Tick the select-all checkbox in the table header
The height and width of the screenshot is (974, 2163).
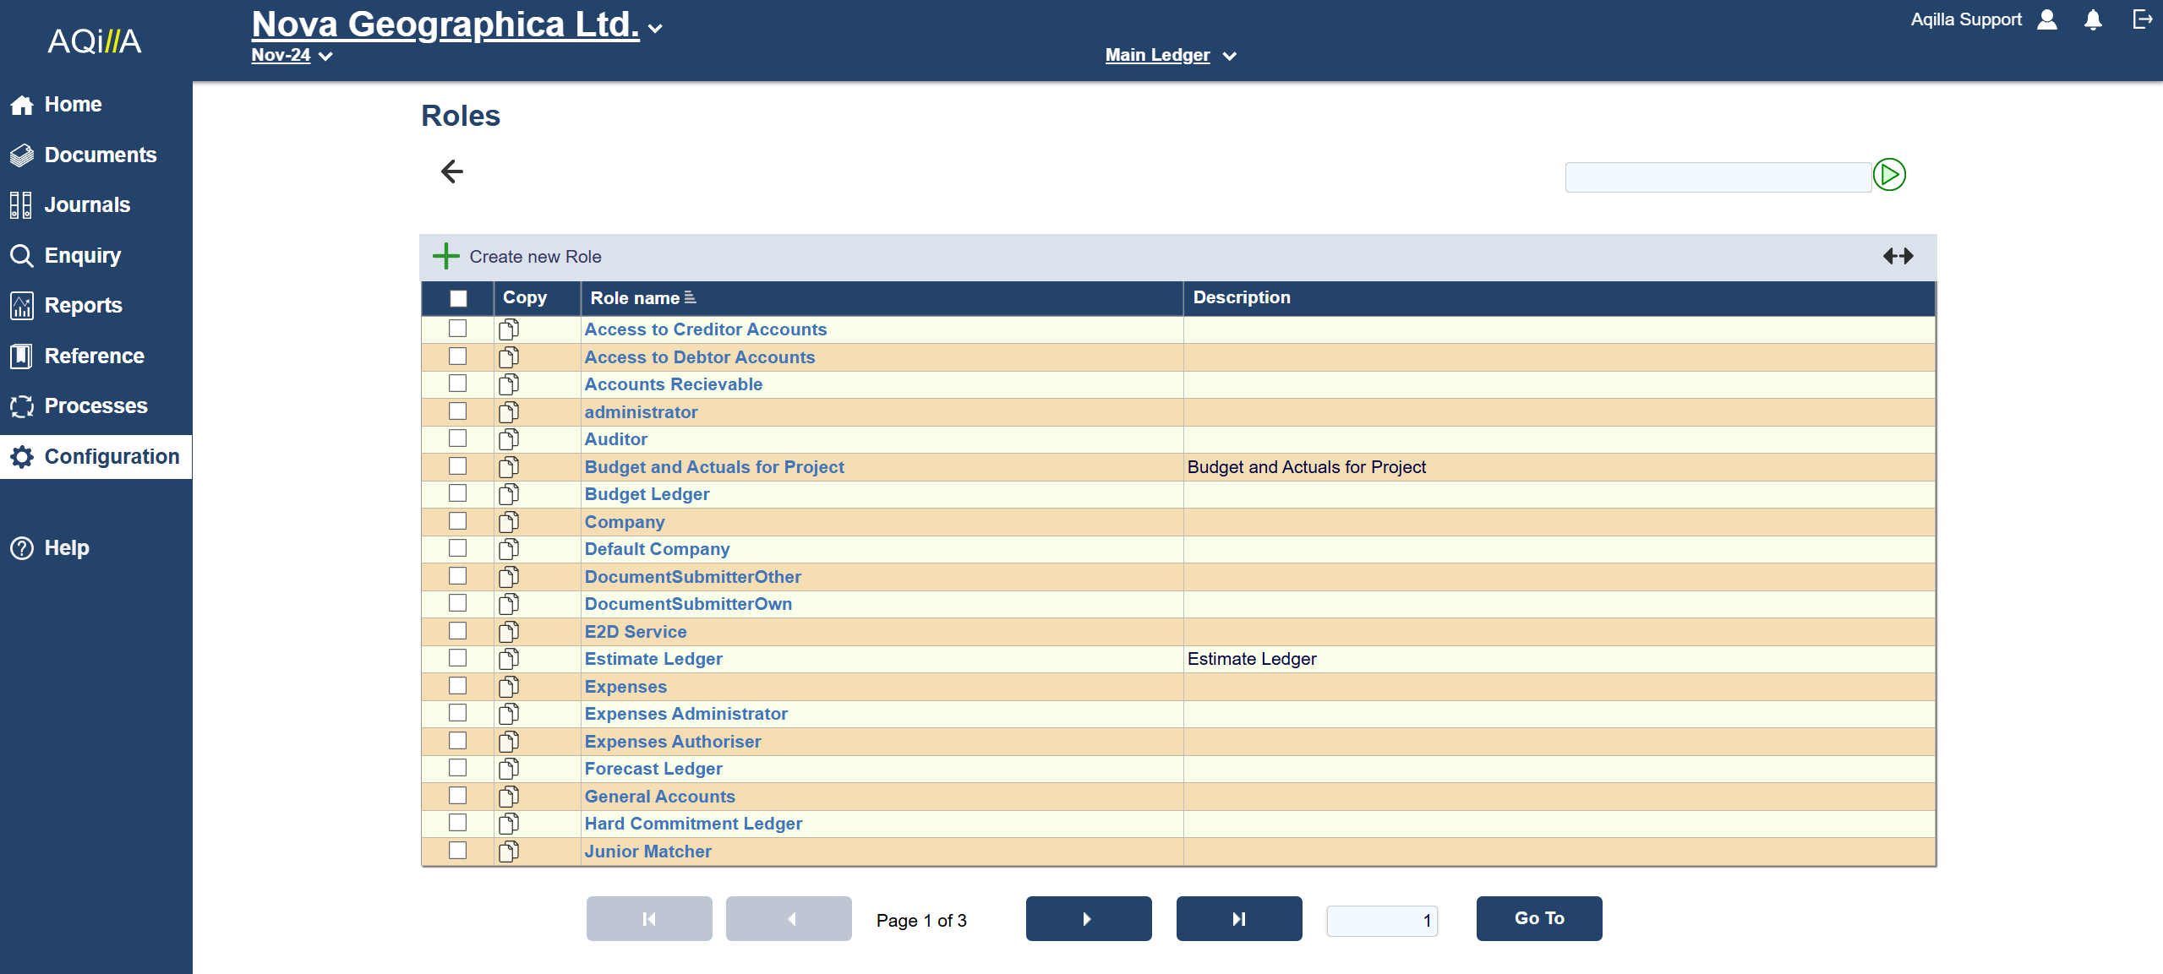coord(458,298)
